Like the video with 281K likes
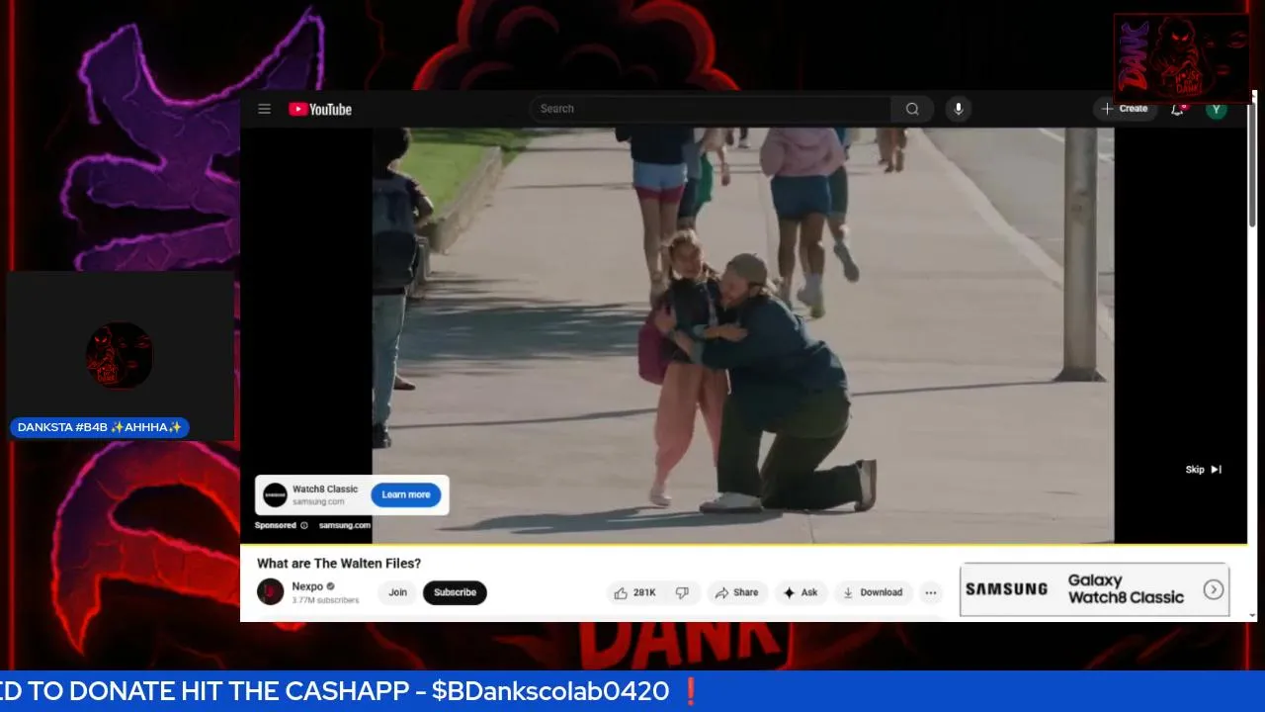 click(x=634, y=592)
